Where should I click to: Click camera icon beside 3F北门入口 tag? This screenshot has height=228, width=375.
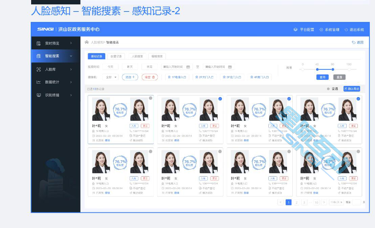[224, 77]
